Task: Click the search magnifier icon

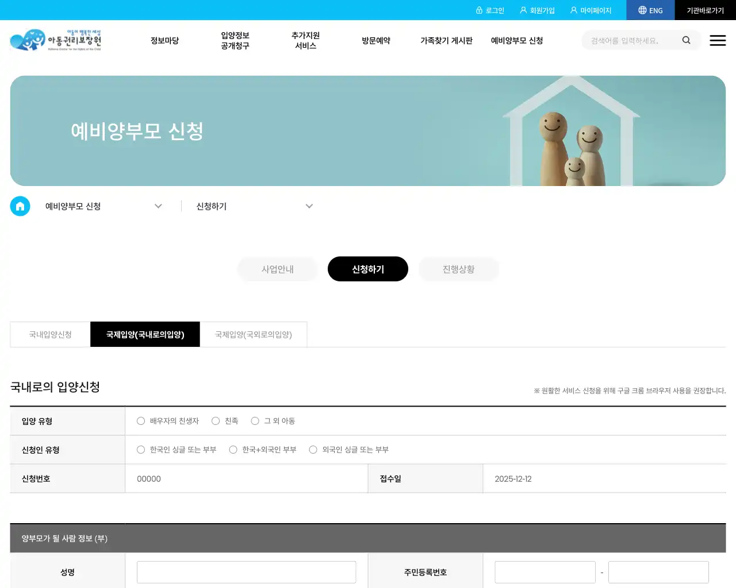Action: [686, 40]
